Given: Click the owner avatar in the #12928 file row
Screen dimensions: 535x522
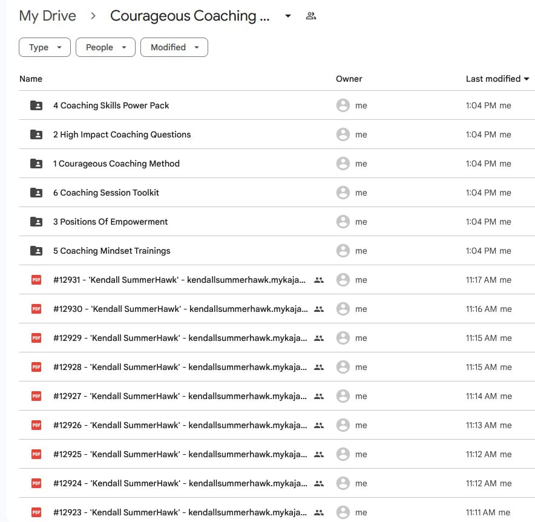Looking at the screenshot, I should [343, 367].
